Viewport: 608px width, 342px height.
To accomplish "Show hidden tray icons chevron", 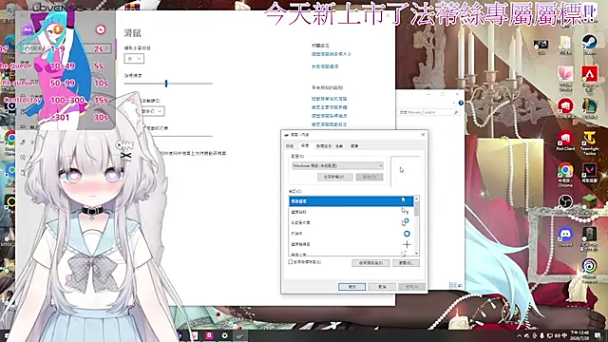I will point(520,335).
